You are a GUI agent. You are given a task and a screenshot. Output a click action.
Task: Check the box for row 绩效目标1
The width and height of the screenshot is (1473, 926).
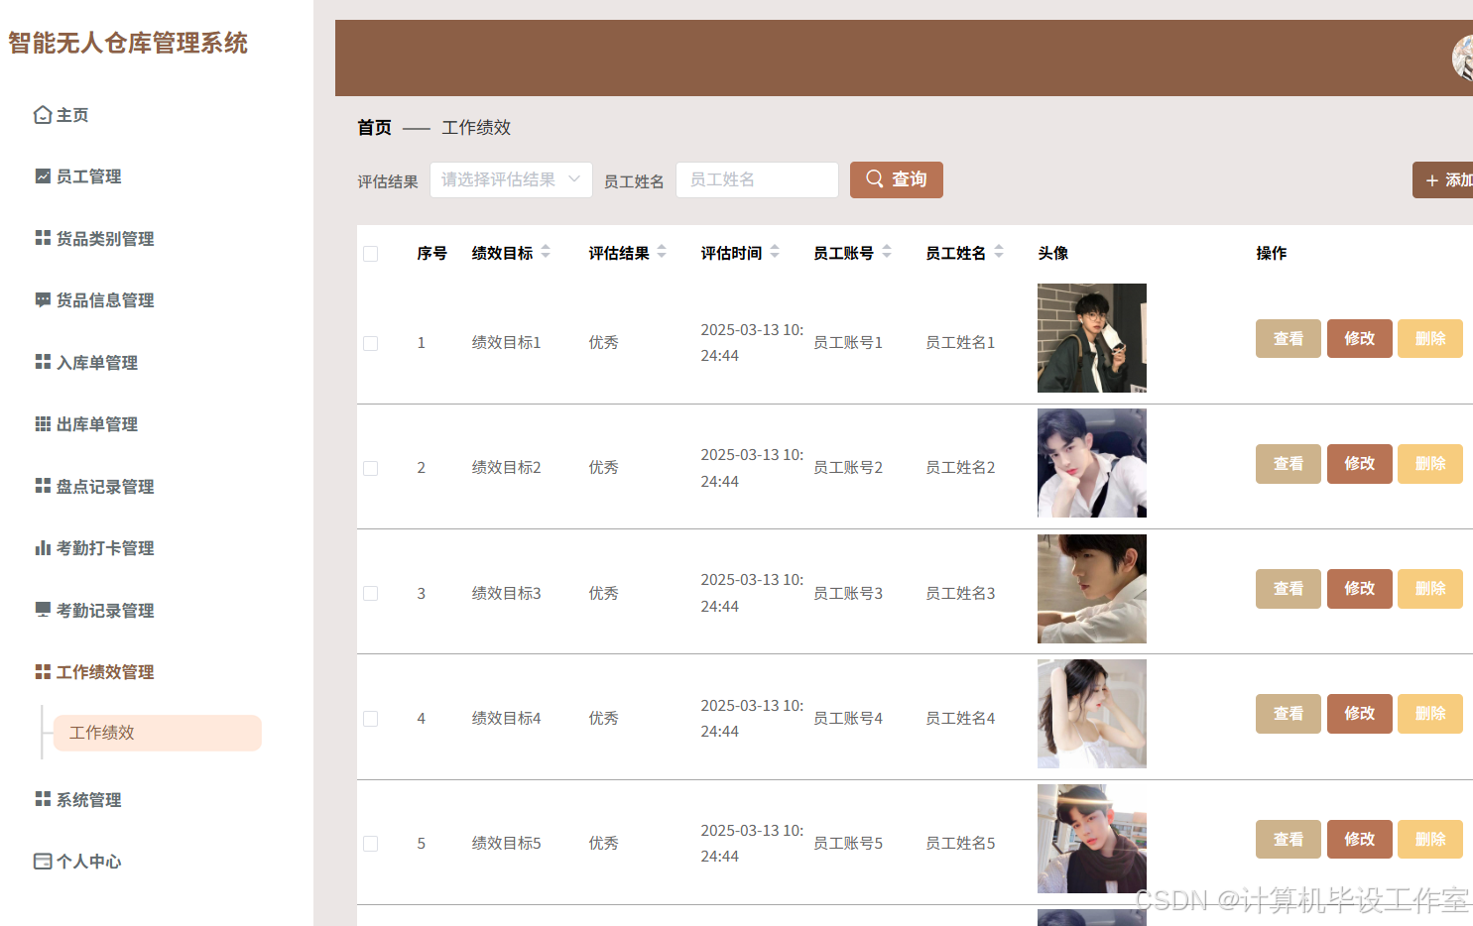(371, 343)
